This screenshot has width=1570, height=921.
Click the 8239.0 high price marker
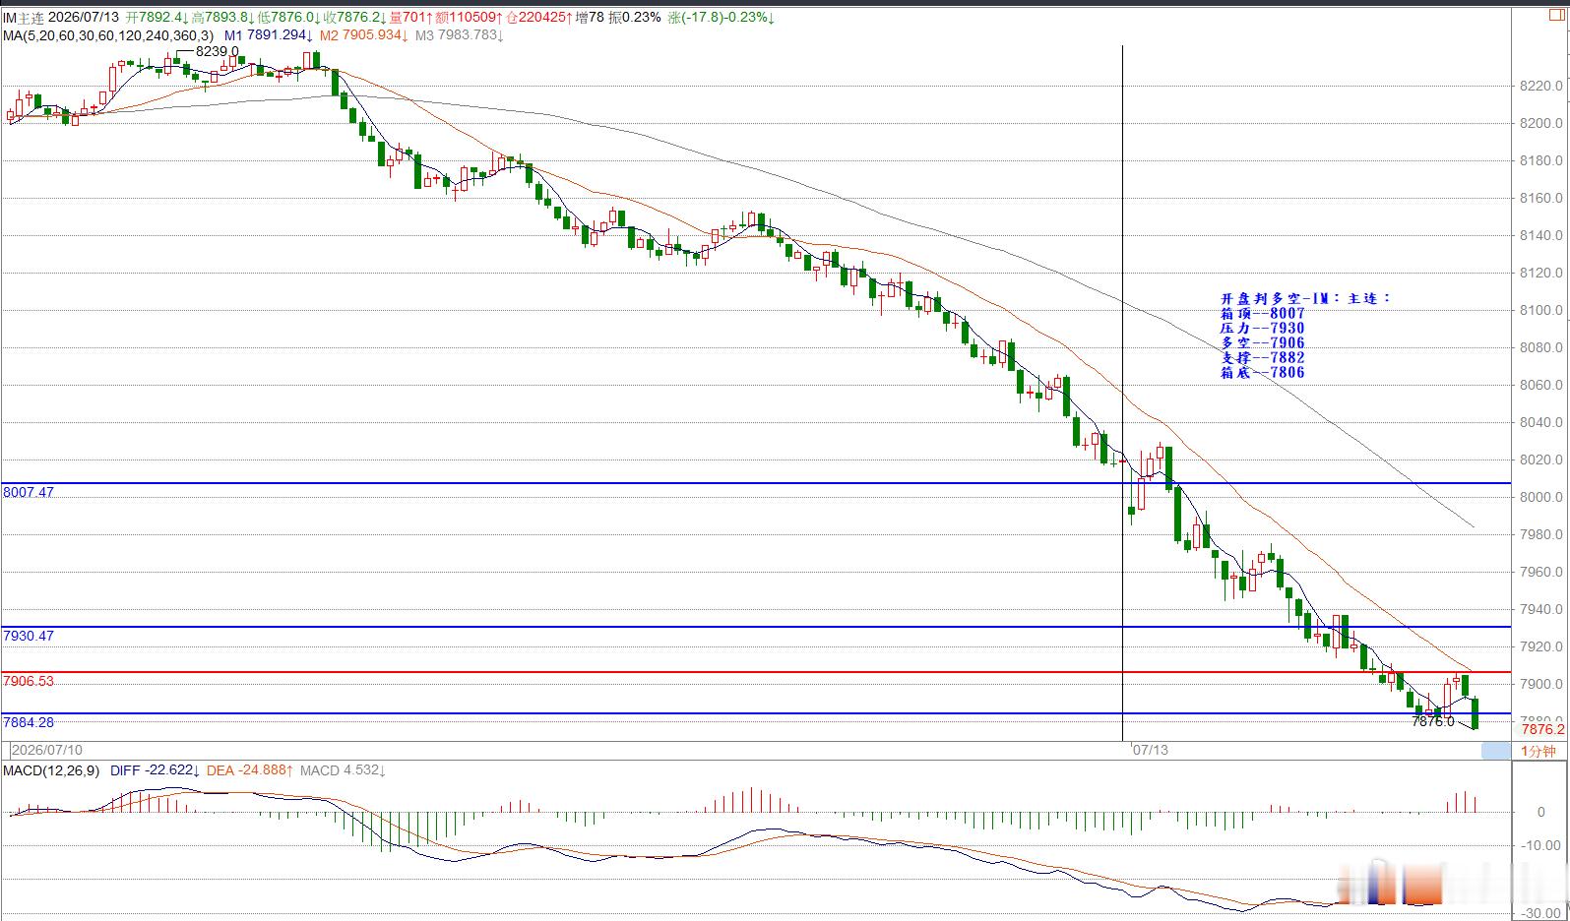[x=217, y=51]
